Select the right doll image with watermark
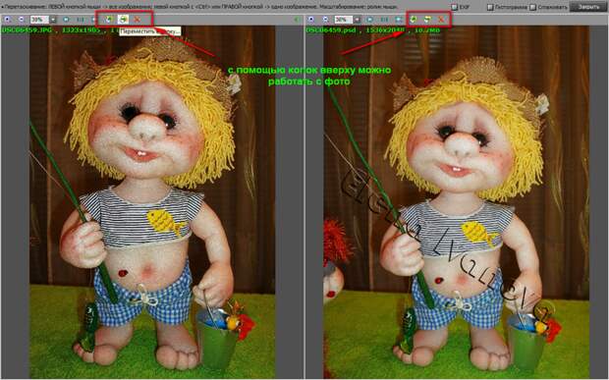 point(457,202)
